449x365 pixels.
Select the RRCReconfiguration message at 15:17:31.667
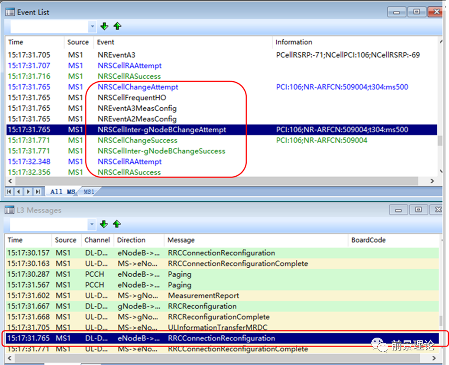click(222, 306)
